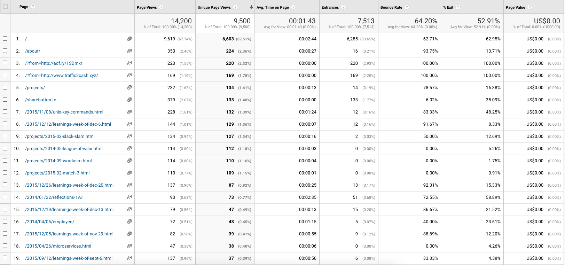565x265 pixels.
Task: Open microservices.html external link icon
Action: pyautogui.click(x=130, y=246)
